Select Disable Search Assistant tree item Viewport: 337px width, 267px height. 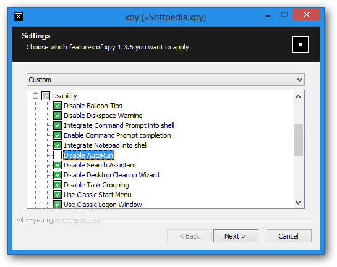pos(100,165)
